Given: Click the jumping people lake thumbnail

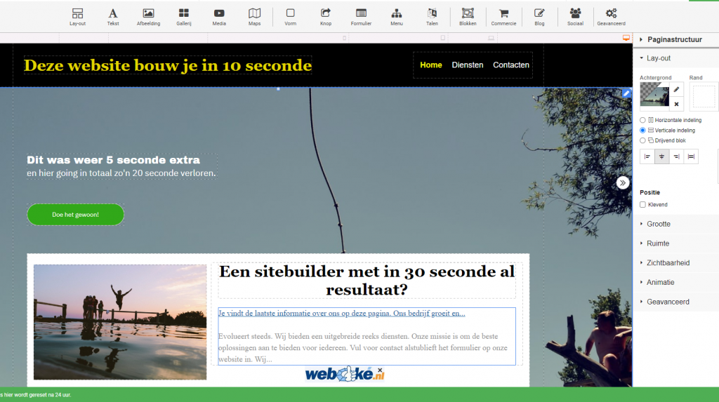Looking at the screenshot, I should (x=120, y=322).
